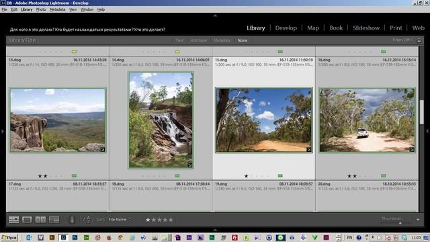Select Attribute filter in Library Filter
Image resolution: width=430 pixels, height=242 pixels.
(199, 40)
